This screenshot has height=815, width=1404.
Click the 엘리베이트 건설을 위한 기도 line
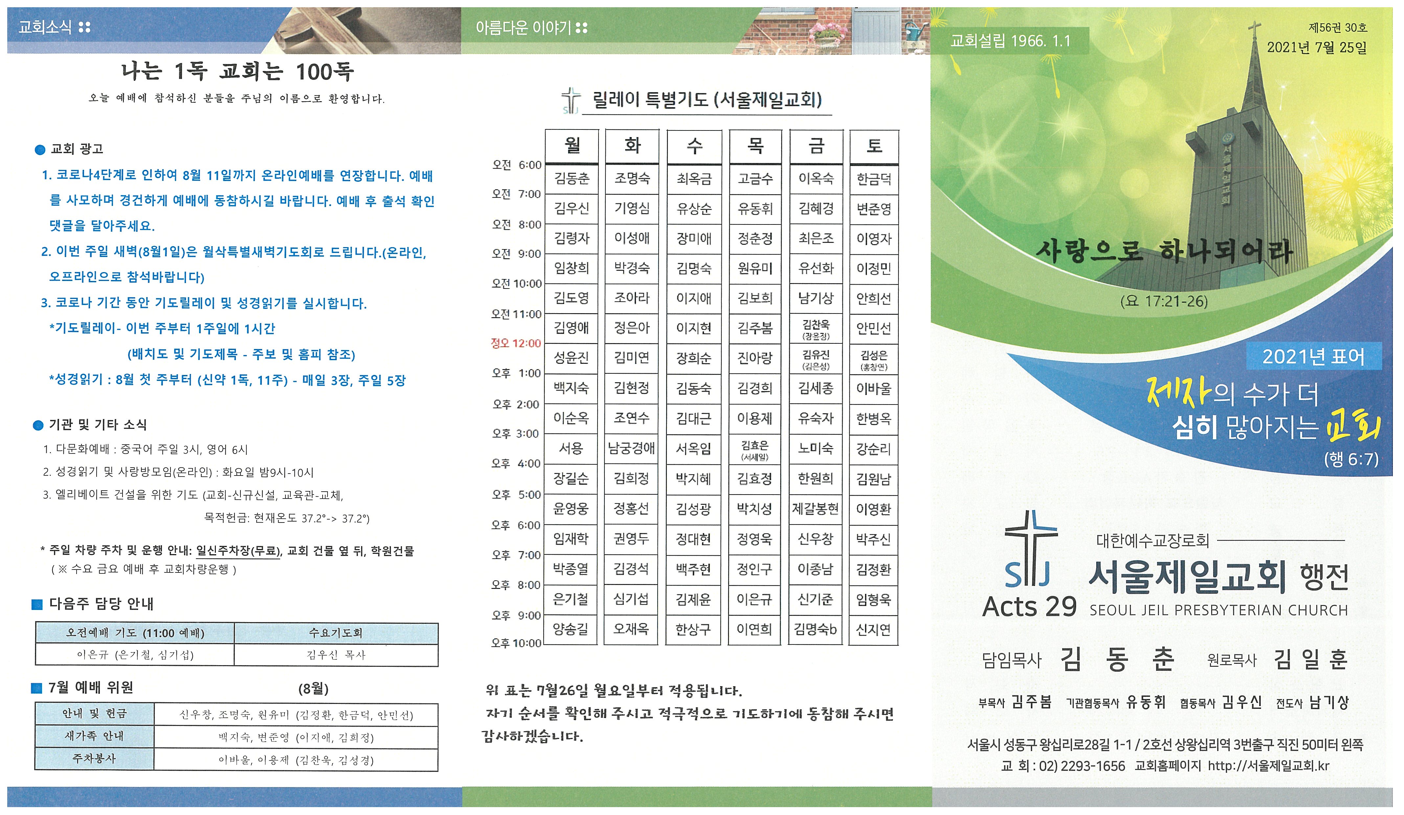click(x=193, y=495)
